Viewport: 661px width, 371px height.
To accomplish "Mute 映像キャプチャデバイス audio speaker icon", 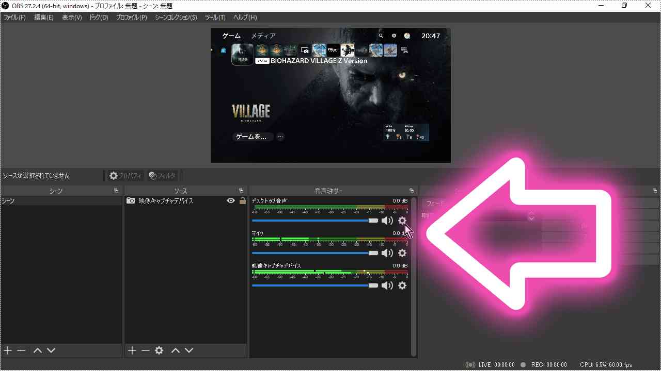I will [387, 285].
